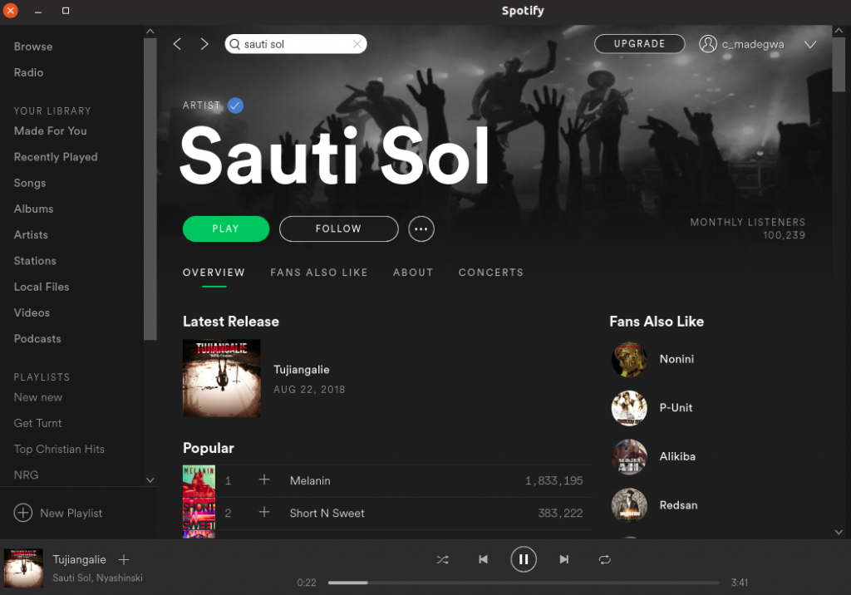The image size is (851, 595).
Task: Open the now playing album cover
Action: tap(23, 568)
